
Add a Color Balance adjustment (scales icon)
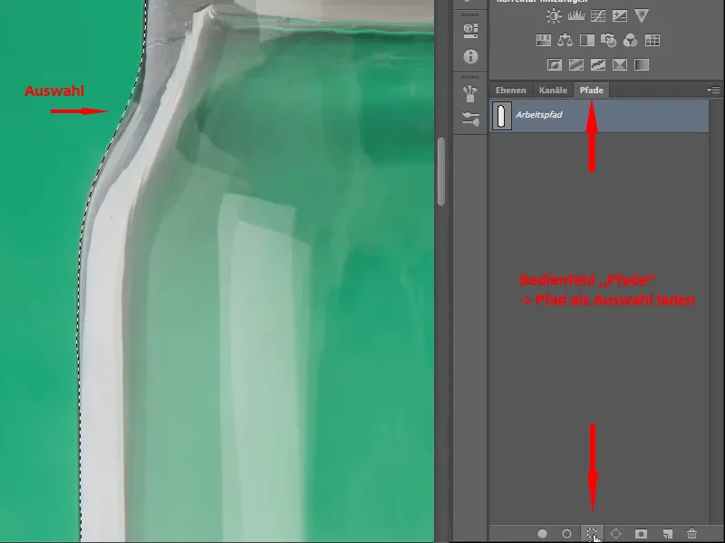pos(565,41)
